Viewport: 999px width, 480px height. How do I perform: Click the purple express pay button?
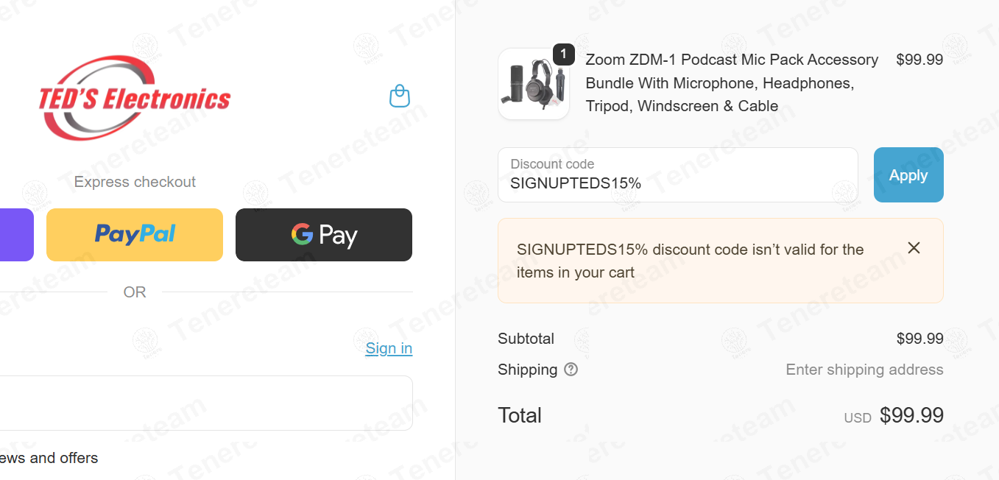tap(15, 235)
